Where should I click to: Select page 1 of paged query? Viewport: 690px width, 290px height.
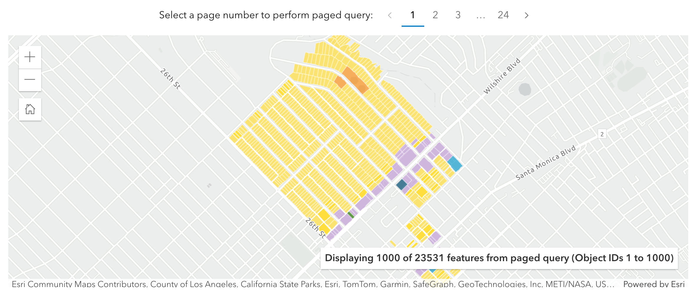point(413,15)
